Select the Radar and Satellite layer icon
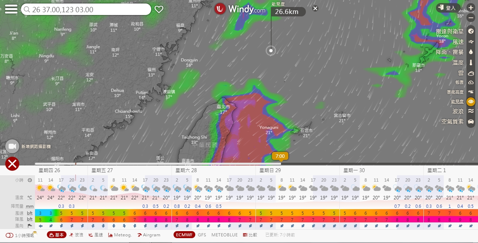The height and width of the screenshot is (243, 478). click(x=471, y=31)
